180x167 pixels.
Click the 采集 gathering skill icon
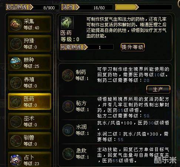[x=16, y=24]
